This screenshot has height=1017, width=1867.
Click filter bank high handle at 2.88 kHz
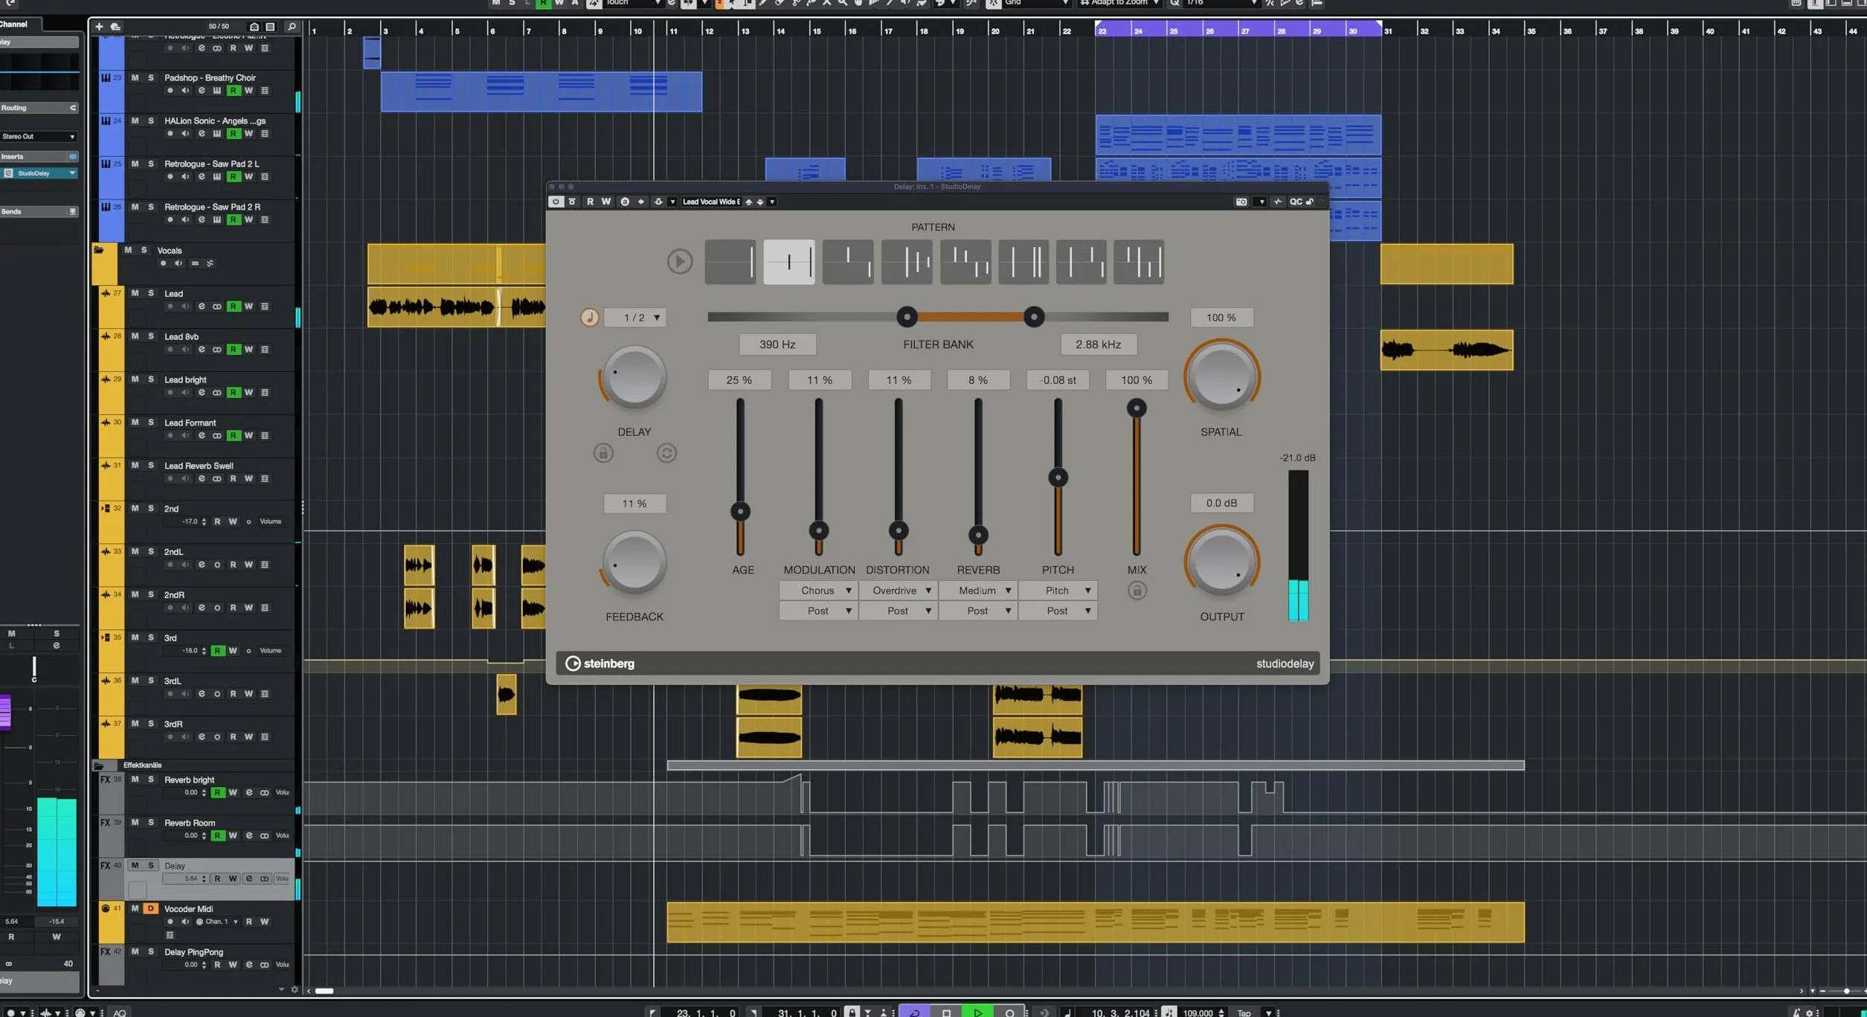tap(1033, 317)
